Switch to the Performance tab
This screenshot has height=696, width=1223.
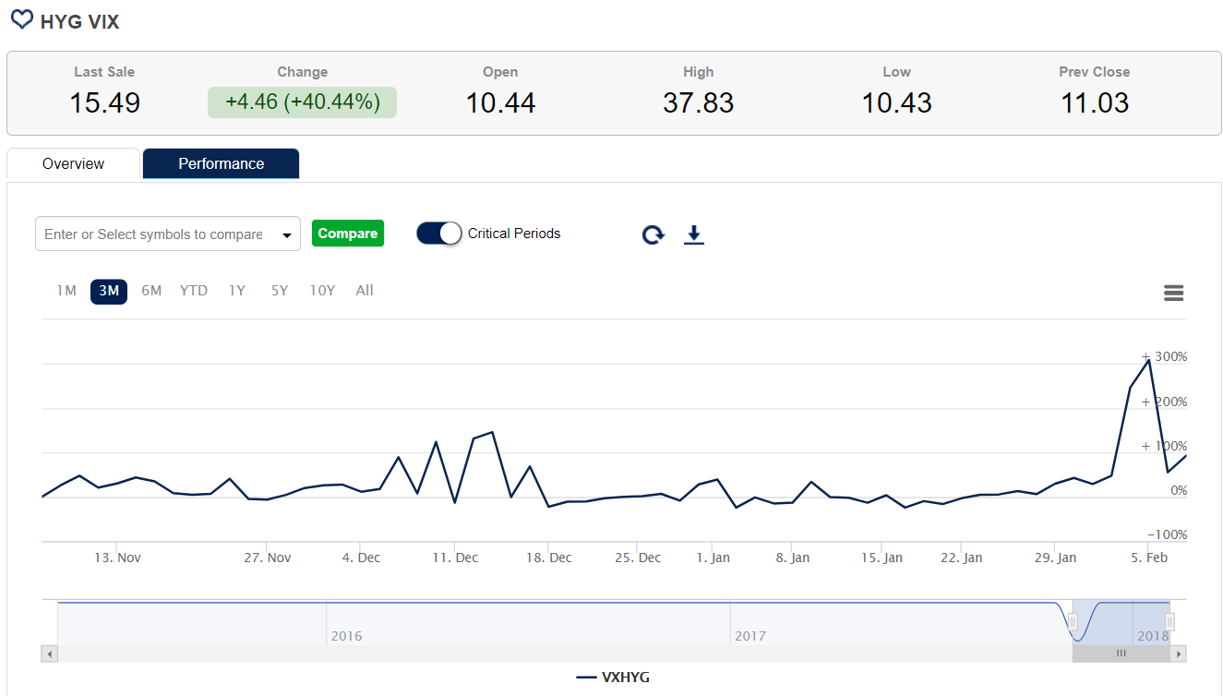(x=221, y=163)
